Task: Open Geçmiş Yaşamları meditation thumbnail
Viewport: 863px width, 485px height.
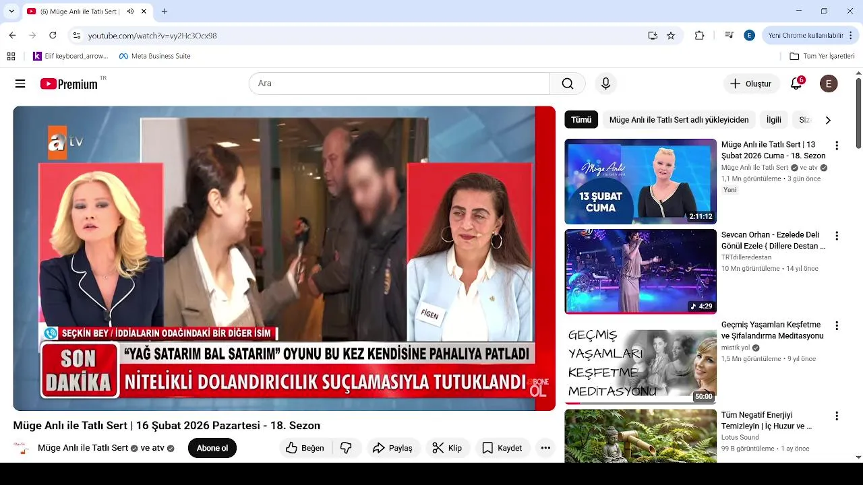Action: 641,361
